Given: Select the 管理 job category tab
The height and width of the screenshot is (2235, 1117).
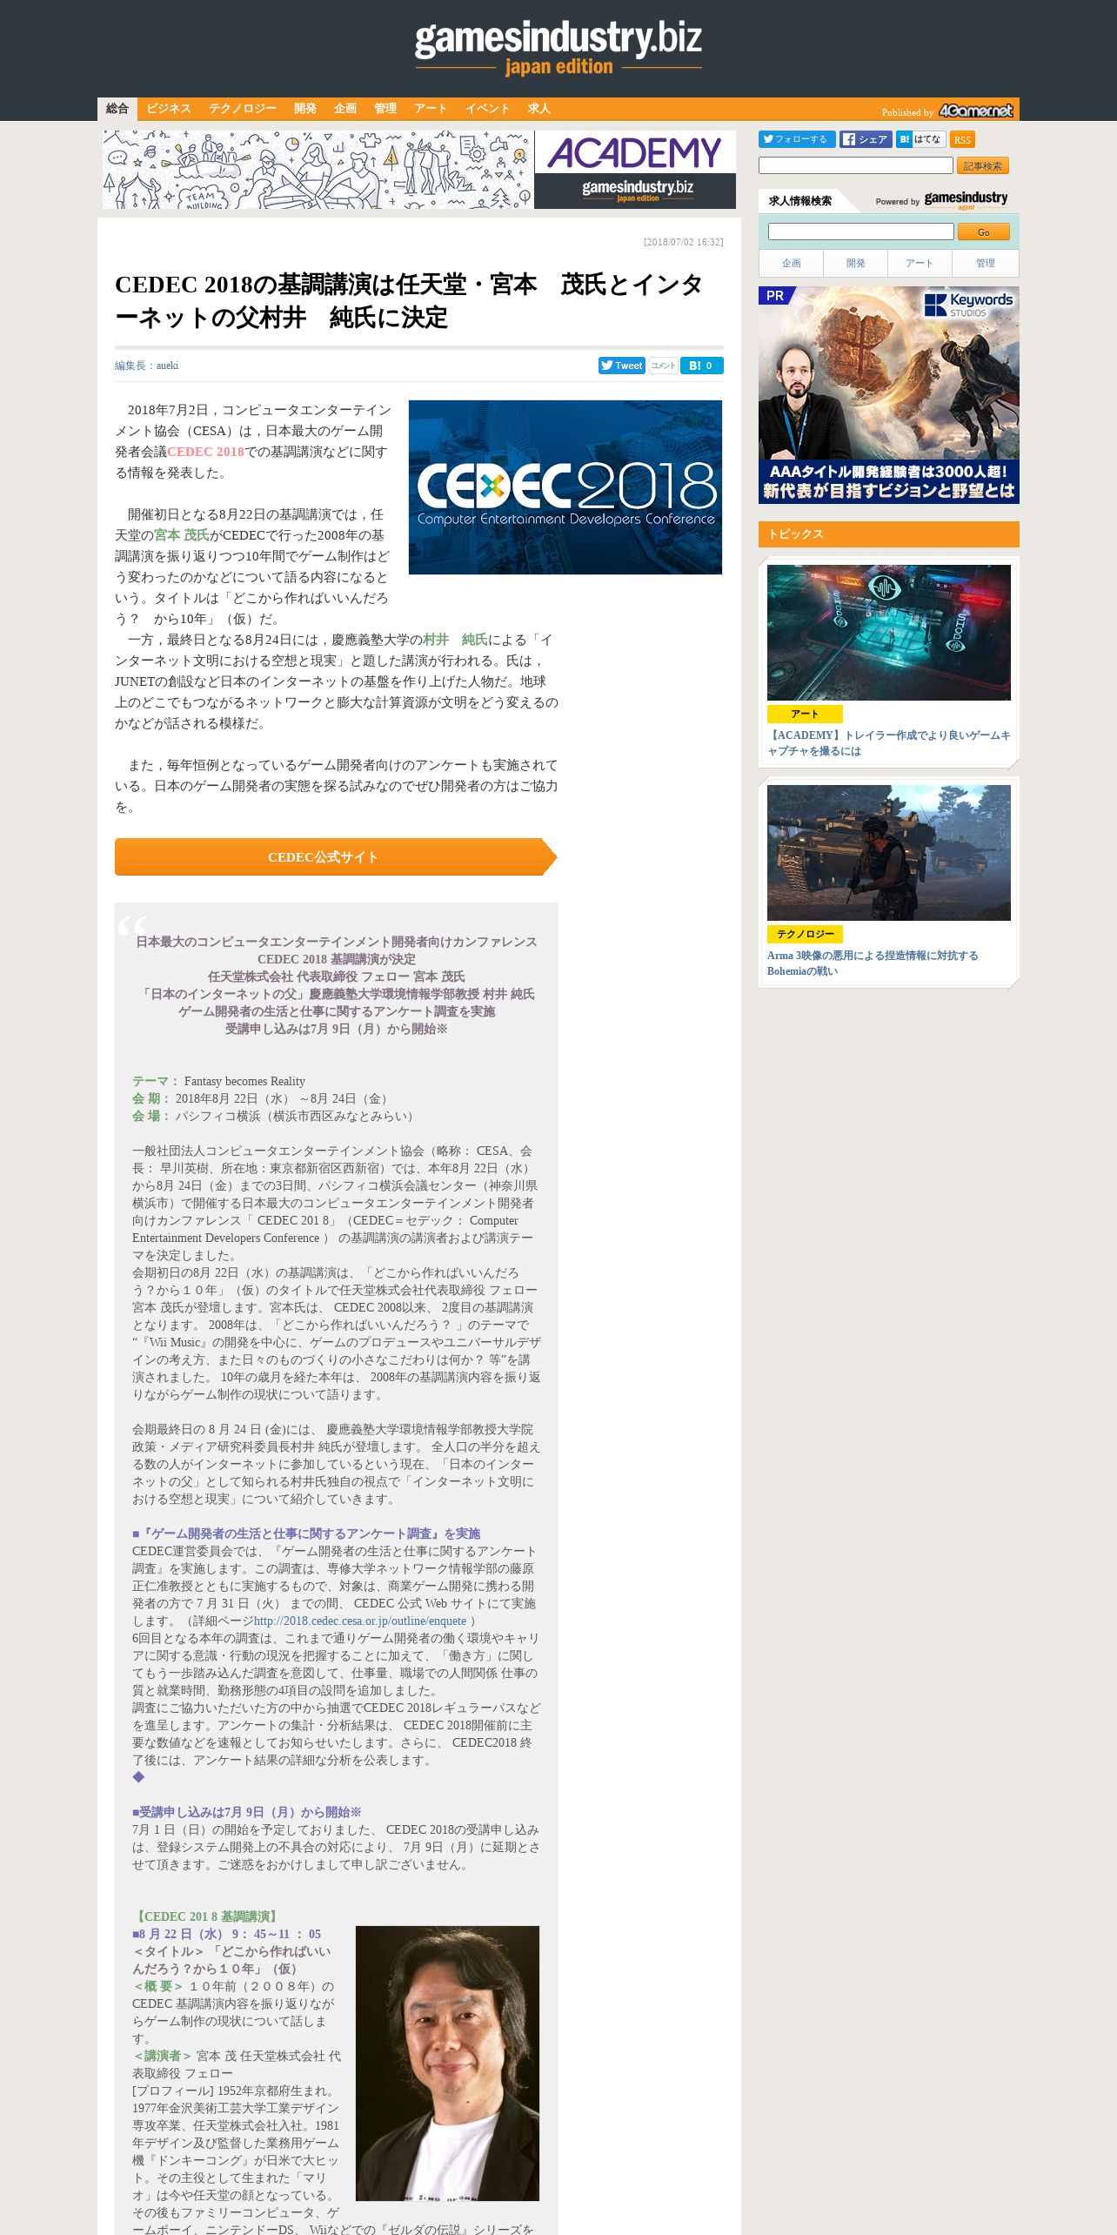Looking at the screenshot, I should pyautogui.click(x=986, y=263).
